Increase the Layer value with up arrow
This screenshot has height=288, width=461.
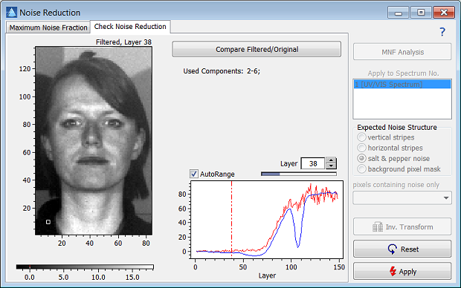point(331,160)
